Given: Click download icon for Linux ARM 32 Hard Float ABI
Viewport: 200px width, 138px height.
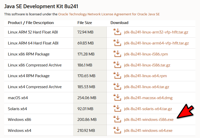Looking at the screenshot, I should tap(117, 32).
